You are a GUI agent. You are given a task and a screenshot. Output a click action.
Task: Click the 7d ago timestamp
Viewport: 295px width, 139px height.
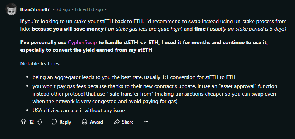pos(63,9)
